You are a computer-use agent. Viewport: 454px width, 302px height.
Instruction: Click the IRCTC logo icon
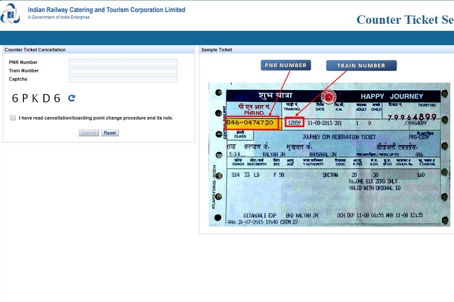(10, 13)
